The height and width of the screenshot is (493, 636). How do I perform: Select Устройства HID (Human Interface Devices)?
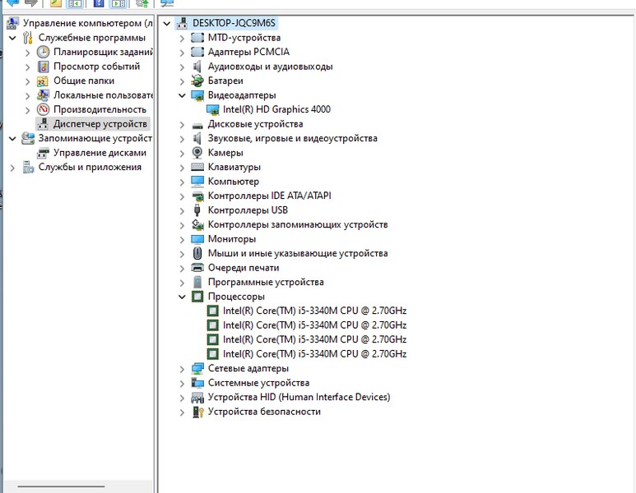click(299, 398)
